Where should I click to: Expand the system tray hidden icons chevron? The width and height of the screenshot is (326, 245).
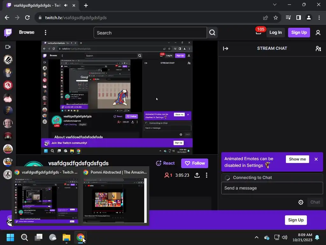point(257,237)
